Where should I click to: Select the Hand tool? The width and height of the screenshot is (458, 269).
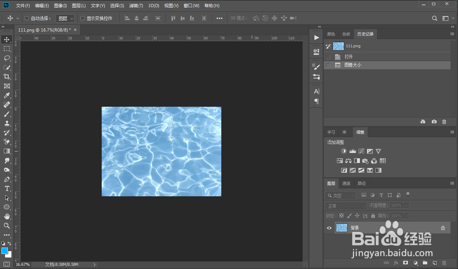click(7, 216)
